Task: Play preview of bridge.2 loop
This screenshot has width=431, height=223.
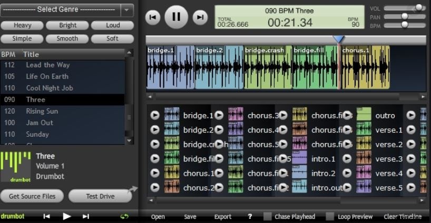Action: [x=155, y=129]
